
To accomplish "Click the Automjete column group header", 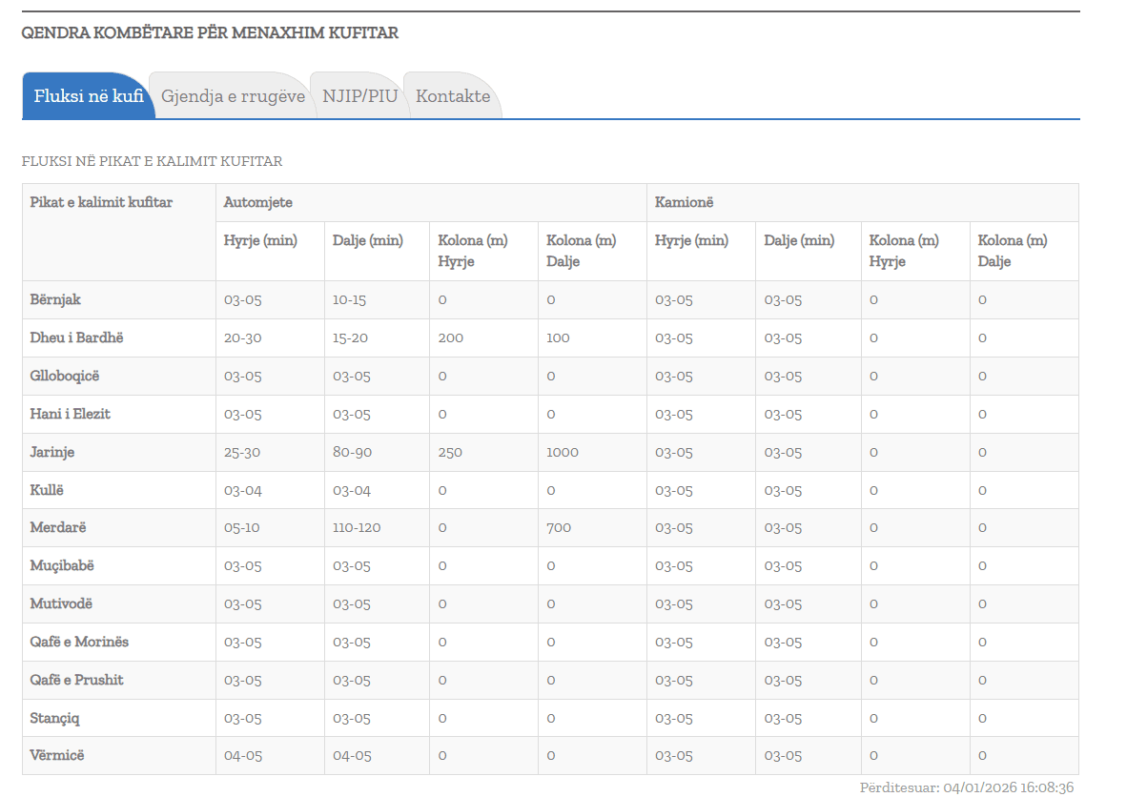I will [x=257, y=202].
